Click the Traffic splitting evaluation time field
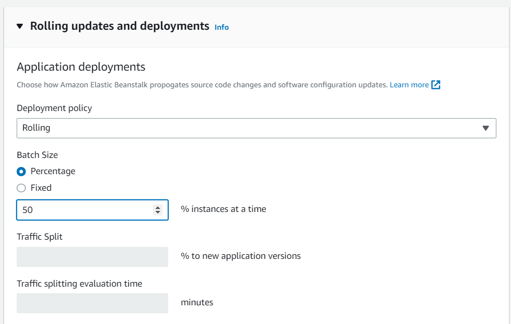Viewport: 511px width, 324px height. click(x=92, y=303)
